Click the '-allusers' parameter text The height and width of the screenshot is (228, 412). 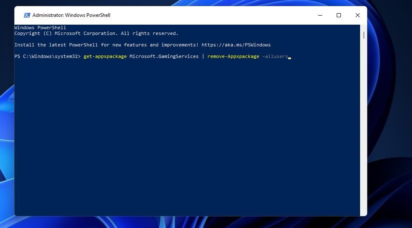pos(275,56)
